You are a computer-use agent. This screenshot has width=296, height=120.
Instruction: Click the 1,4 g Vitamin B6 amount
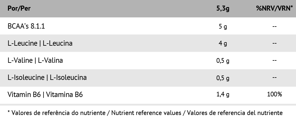tap(223, 95)
